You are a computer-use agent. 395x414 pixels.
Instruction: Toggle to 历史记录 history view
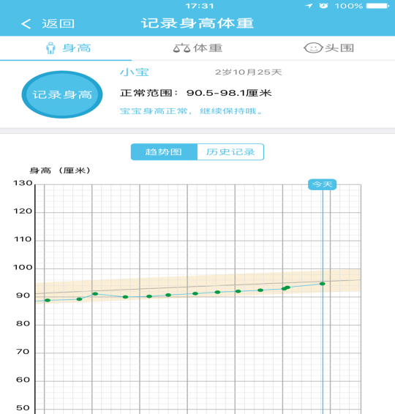230,152
